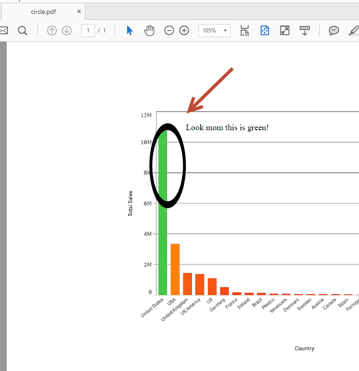Image resolution: width=359 pixels, height=371 pixels.
Task: Add a comment with speech bubble
Action: tap(333, 31)
